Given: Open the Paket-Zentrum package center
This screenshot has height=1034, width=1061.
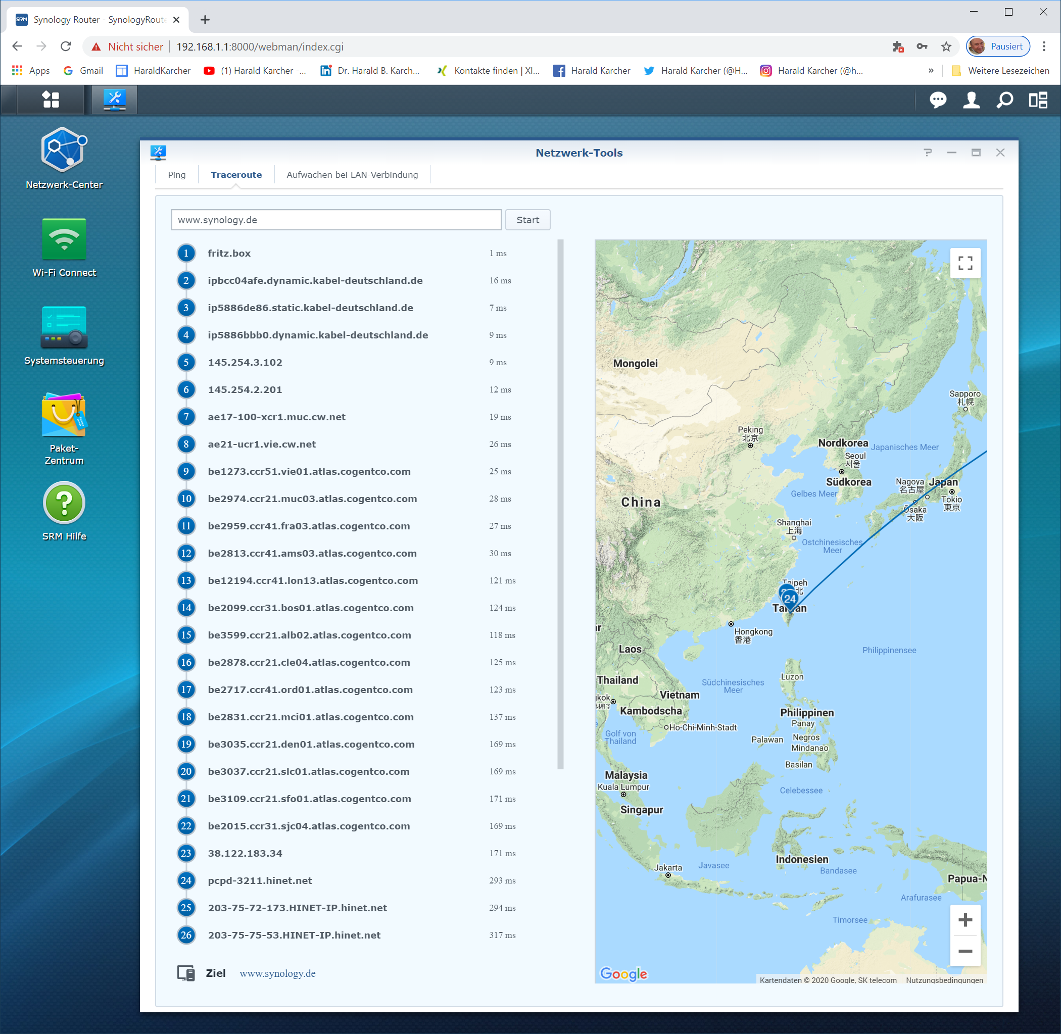Looking at the screenshot, I should [x=64, y=415].
